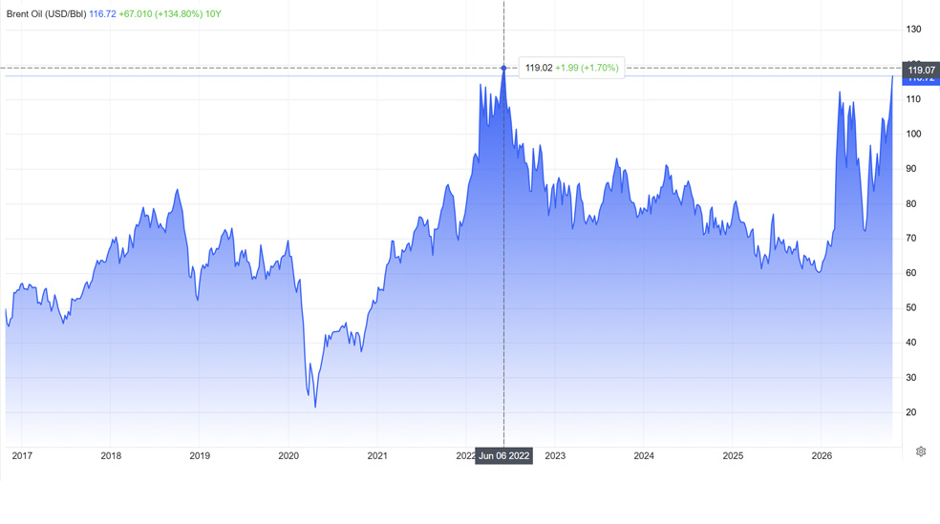The height and width of the screenshot is (524, 940).
Task: Click the 2021 x-axis label
Action: tap(377, 455)
